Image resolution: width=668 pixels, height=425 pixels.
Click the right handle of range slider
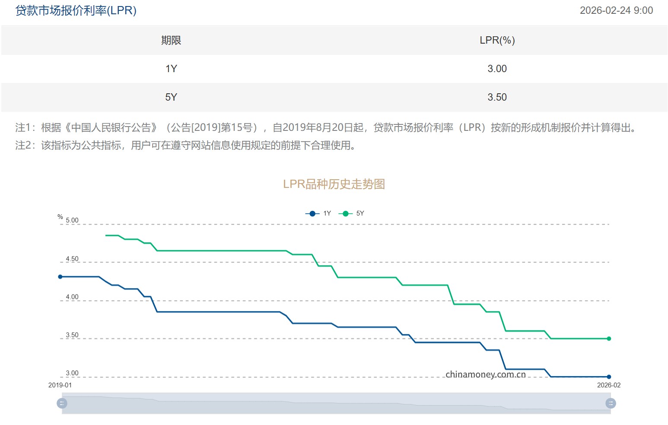pos(611,403)
